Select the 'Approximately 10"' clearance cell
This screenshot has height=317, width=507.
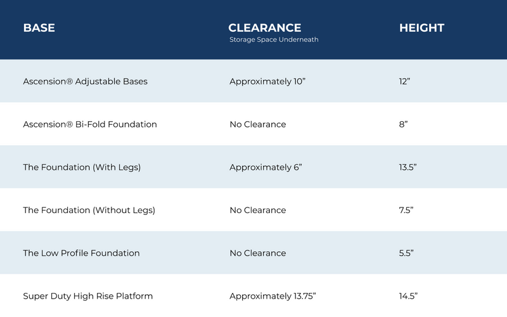coord(266,81)
